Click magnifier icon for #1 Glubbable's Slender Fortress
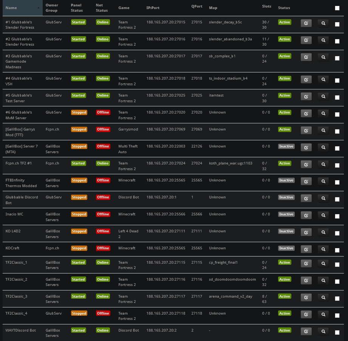 click(323, 23)
